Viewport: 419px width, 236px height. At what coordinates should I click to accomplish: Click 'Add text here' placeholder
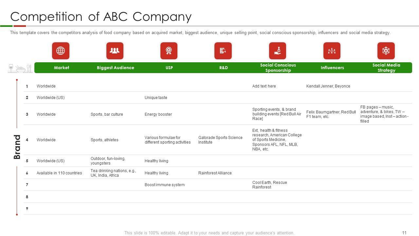point(264,86)
